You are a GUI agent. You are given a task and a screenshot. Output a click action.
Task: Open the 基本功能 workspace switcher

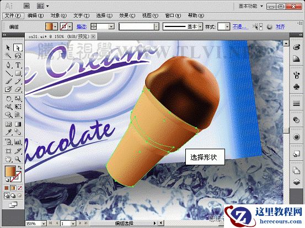point(251,6)
